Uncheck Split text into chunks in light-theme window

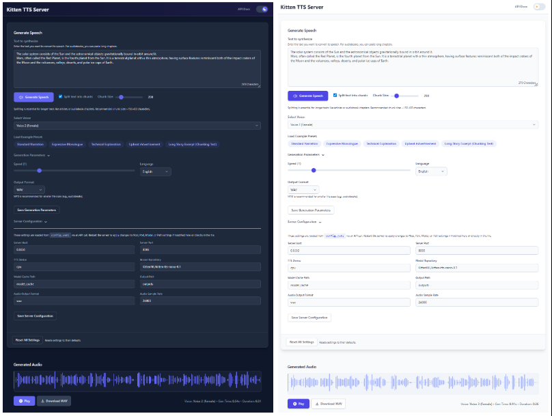click(335, 95)
